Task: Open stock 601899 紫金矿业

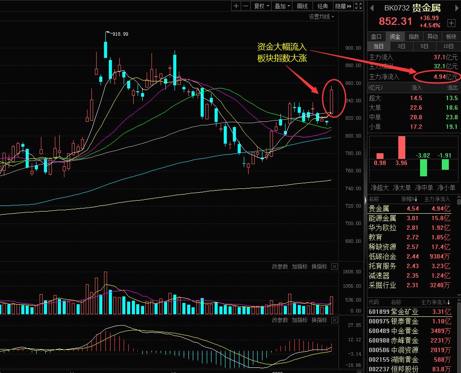Action: [x=410, y=312]
